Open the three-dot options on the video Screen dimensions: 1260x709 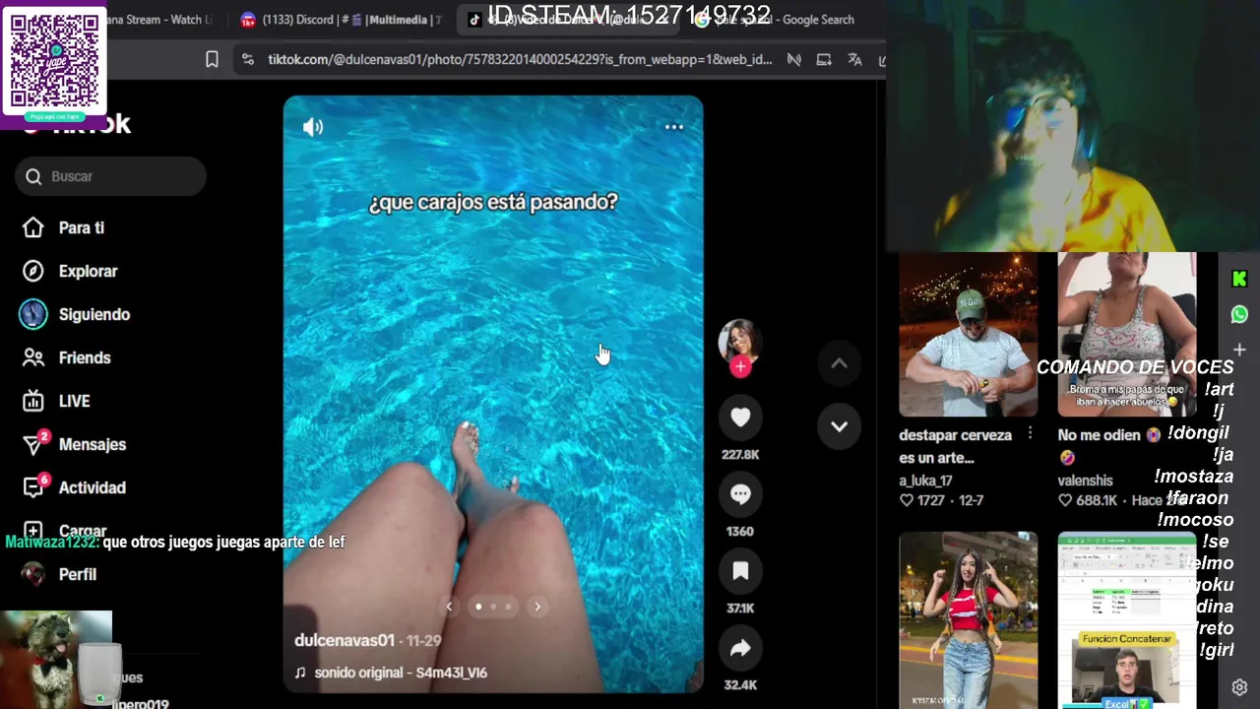[x=673, y=127]
